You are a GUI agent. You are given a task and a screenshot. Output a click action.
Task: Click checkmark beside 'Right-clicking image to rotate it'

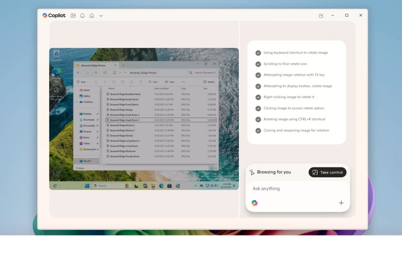[x=258, y=97]
